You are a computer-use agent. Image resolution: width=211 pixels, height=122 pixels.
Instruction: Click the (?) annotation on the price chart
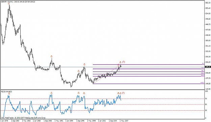pyautogui.click(x=124, y=62)
